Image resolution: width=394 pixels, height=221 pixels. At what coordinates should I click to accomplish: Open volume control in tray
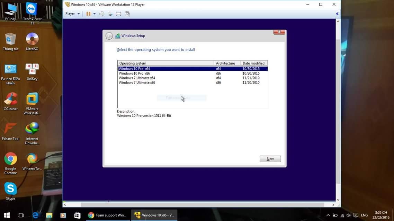coord(349,215)
